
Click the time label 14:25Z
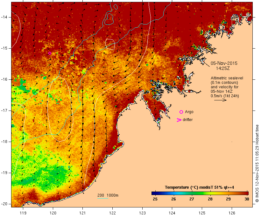(x=223, y=68)
